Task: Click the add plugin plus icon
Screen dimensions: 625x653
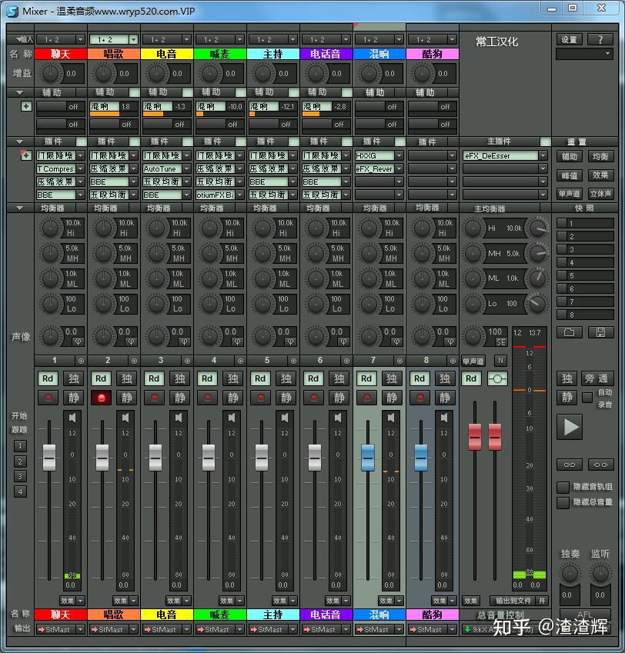Action: click(26, 156)
